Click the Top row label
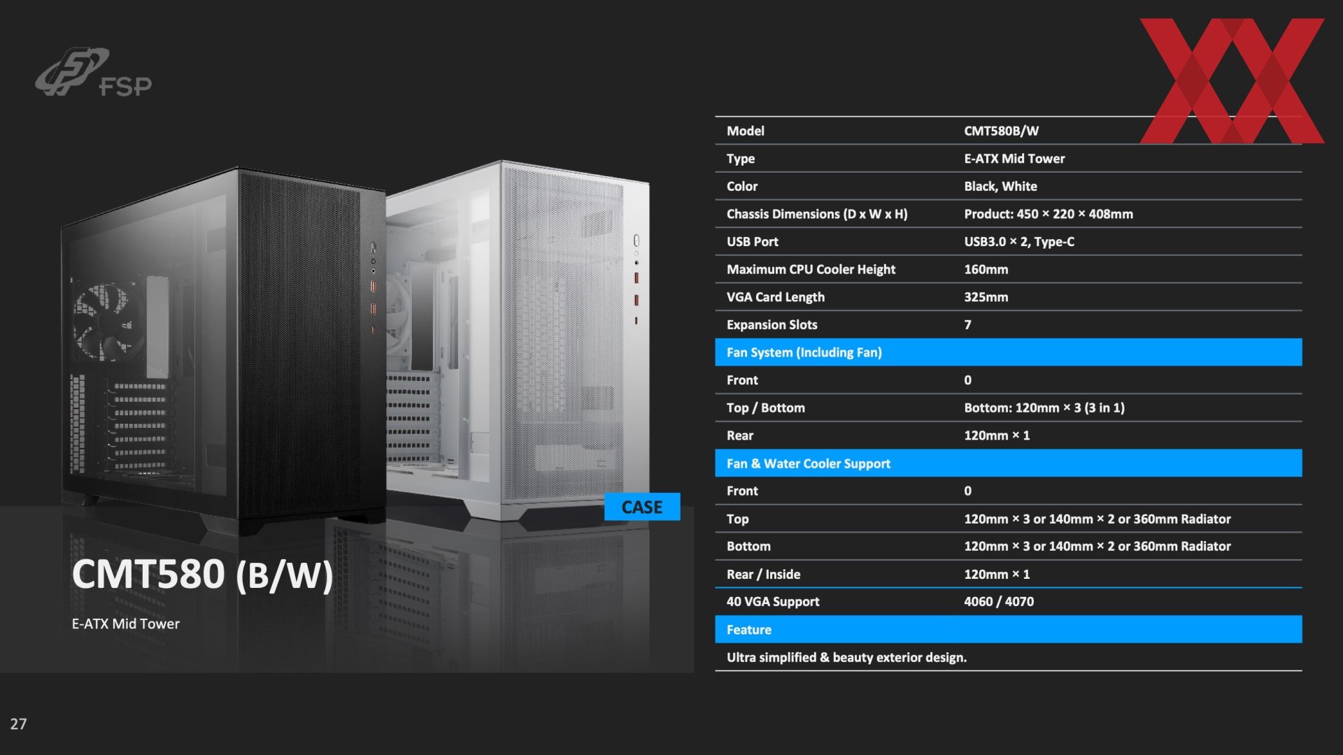 point(737,519)
